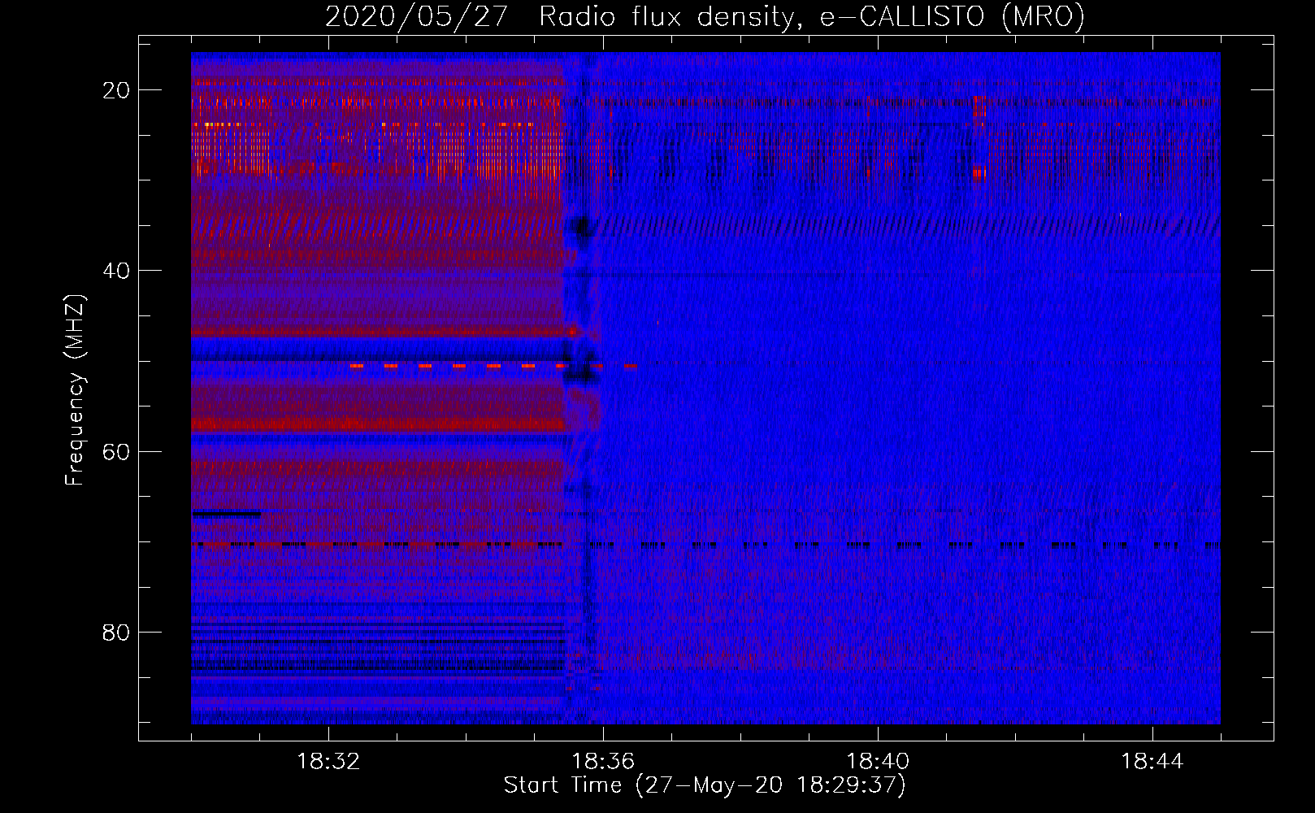
Task: Click the time tick label '18:40'
Action: (878, 762)
